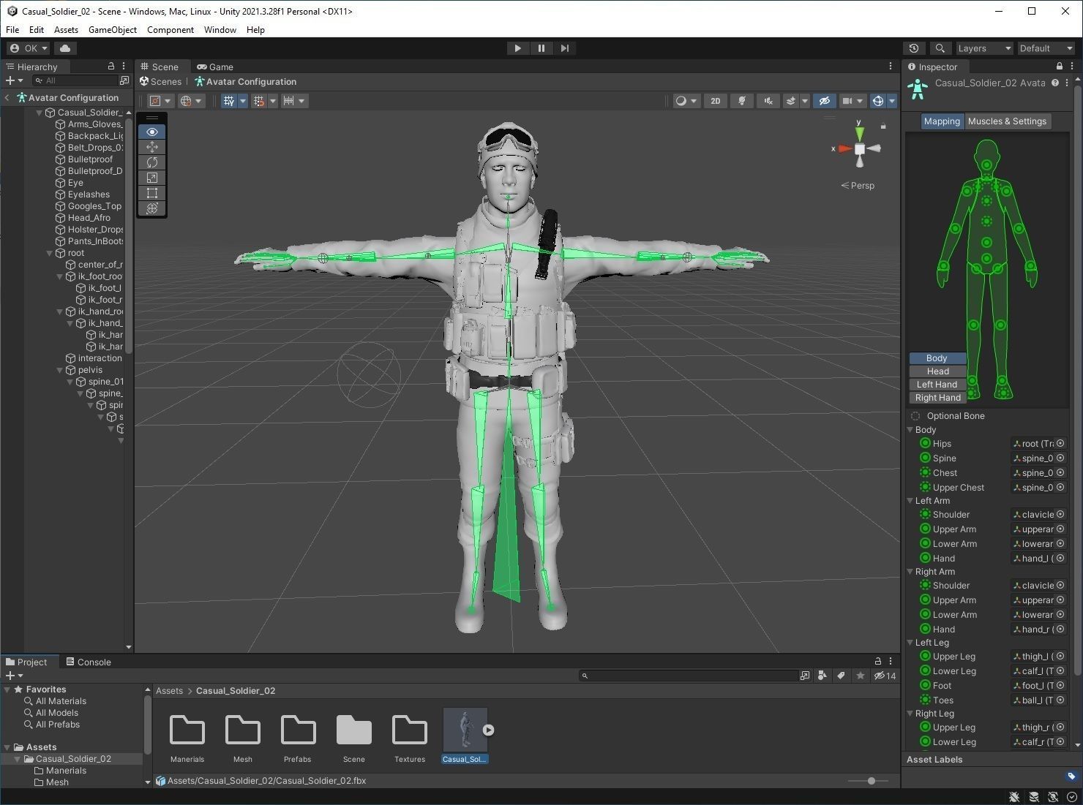Viewport: 1083px width, 805px height.
Task: Click the Inspector lock icon
Action: (1059, 67)
